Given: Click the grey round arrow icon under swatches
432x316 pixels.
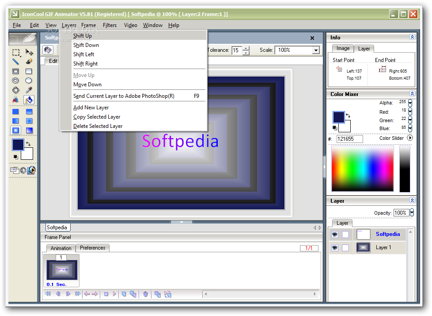Looking at the screenshot, I should tap(23, 170).
